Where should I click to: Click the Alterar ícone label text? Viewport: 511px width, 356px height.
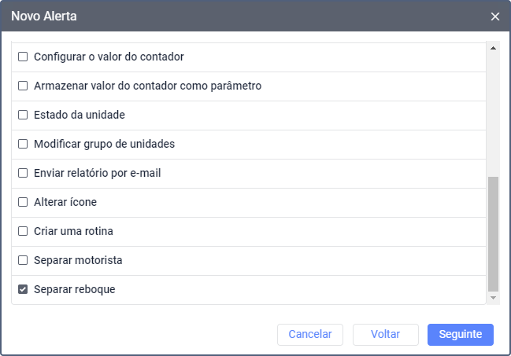pos(65,202)
